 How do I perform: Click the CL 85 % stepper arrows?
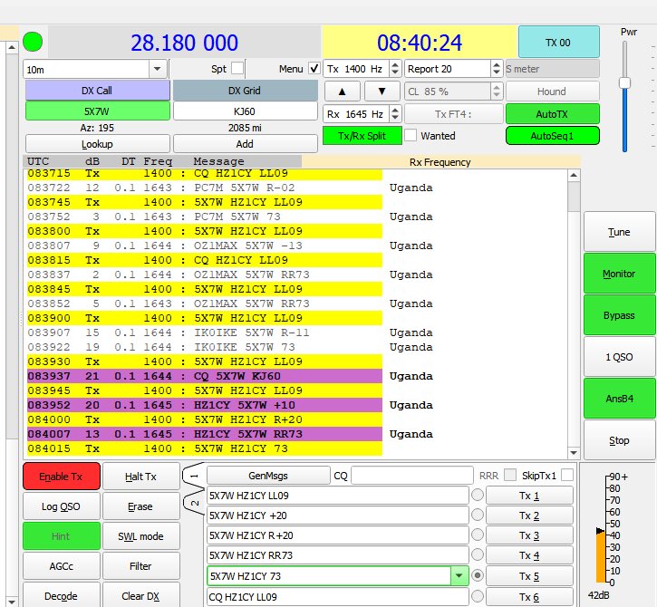point(496,91)
